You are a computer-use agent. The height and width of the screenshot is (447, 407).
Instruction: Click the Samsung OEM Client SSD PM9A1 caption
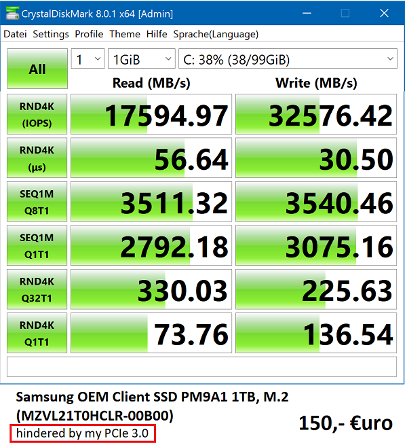click(152, 397)
